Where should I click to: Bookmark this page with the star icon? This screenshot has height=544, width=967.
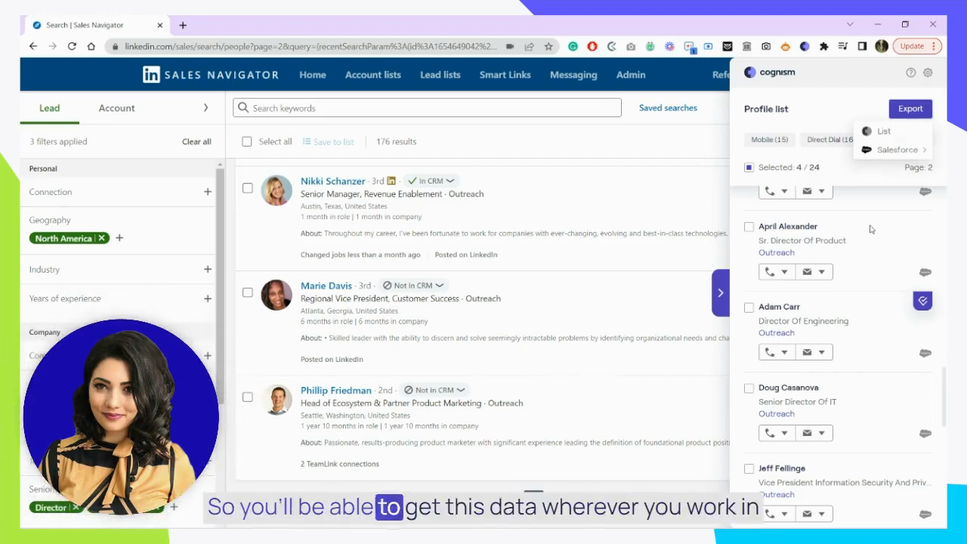point(548,46)
